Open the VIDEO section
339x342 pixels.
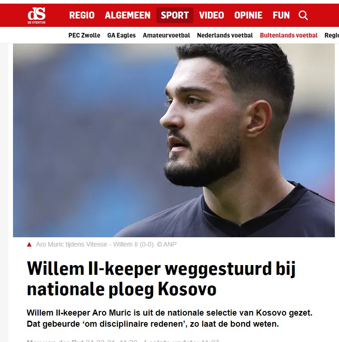tap(211, 15)
